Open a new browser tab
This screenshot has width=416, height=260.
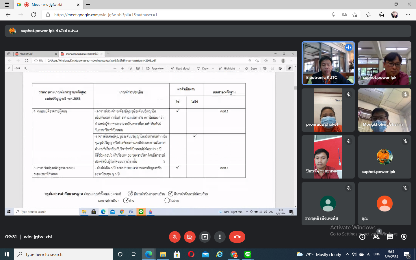[88, 5]
